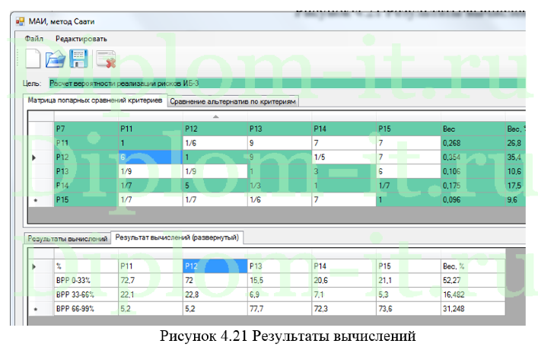Click the Цель goal text field
Image resolution: width=538 pixels, height=350 pixels.
pyautogui.click(x=282, y=83)
